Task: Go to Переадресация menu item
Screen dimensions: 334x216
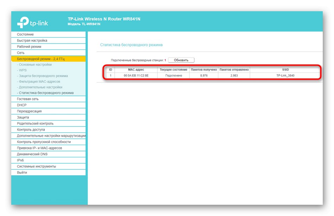Action: 49,111
